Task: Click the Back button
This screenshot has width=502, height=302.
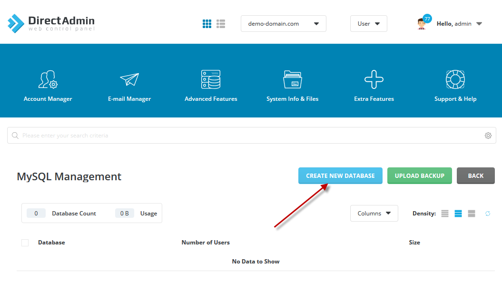Action: 476,175
